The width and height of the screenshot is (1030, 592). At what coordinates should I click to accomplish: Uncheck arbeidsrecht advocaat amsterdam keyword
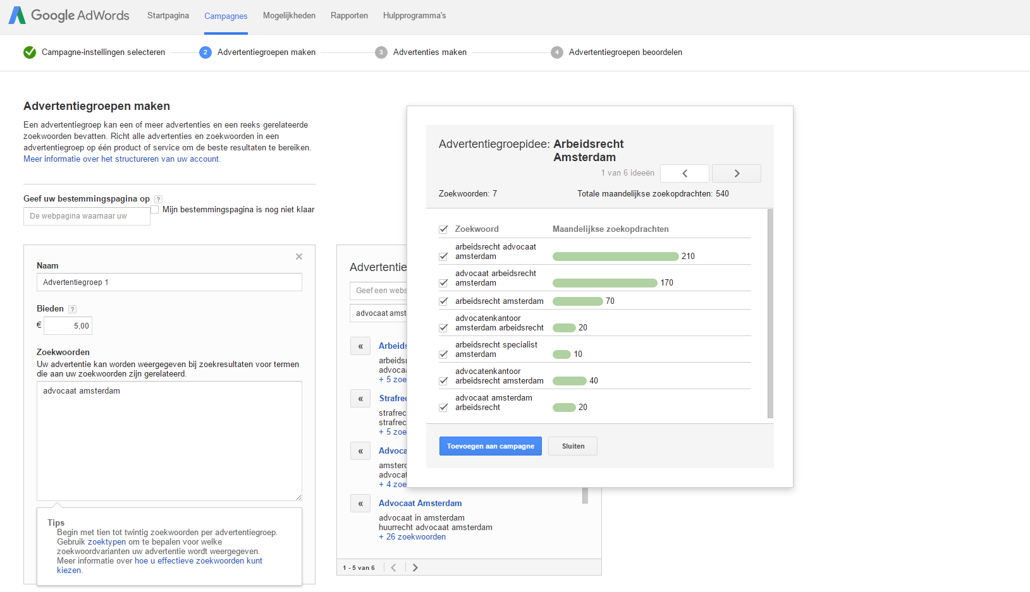[443, 257]
